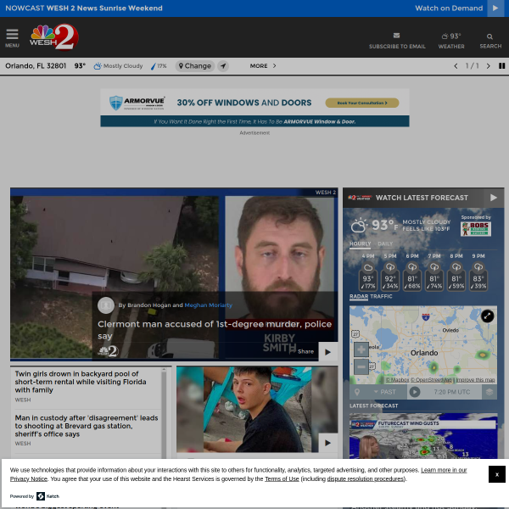Go to next alert with right chevron

pos(488,66)
